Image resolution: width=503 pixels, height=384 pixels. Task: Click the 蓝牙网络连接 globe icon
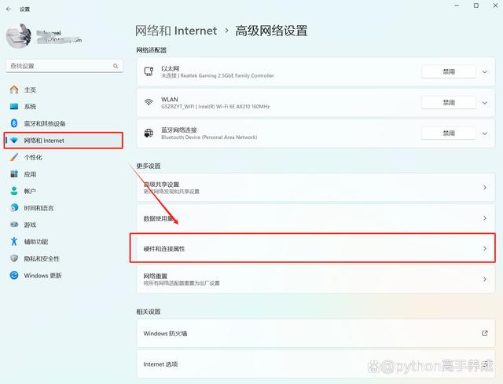tap(149, 133)
